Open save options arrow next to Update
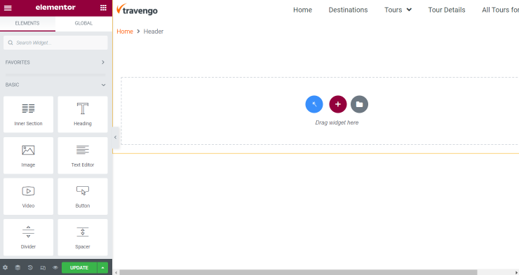Image resolution: width=519 pixels, height=275 pixels. click(x=102, y=268)
